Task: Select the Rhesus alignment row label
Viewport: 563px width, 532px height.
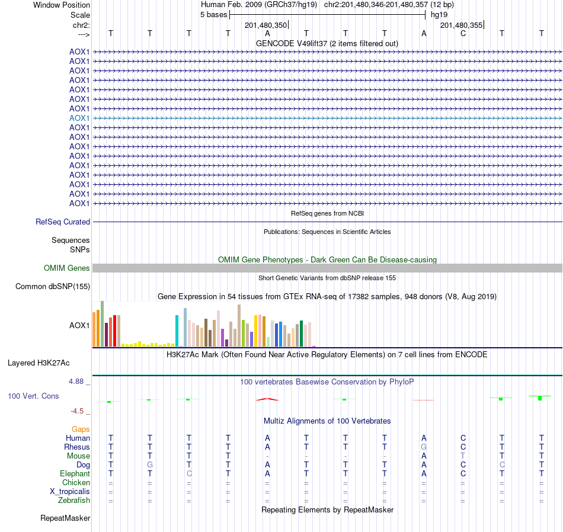Action: tap(77, 447)
